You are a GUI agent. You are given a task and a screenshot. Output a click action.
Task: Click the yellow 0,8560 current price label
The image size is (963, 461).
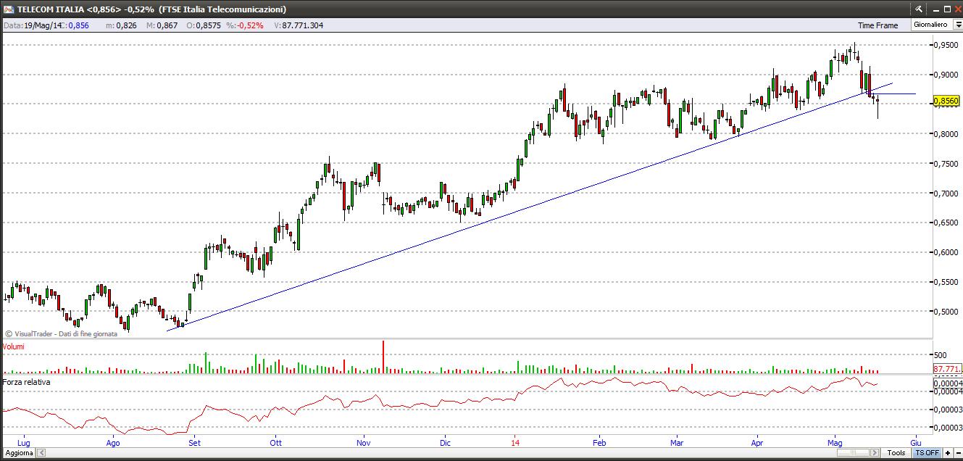pyautogui.click(x=946, y=101)
